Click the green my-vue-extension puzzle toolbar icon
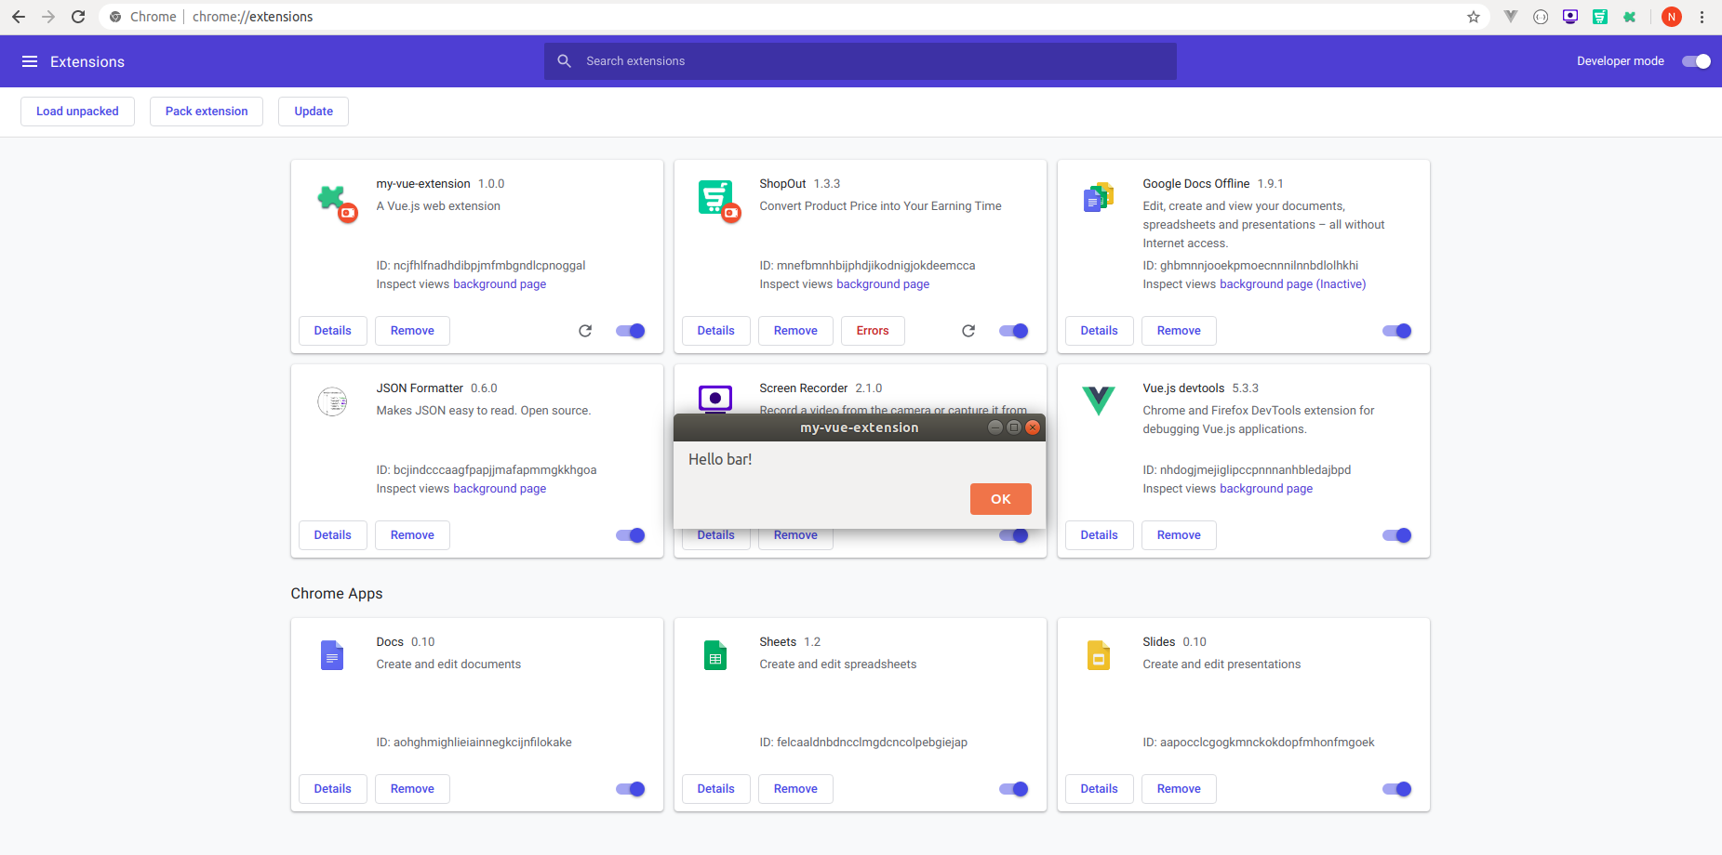The height and width of the screenshot is (855, 1722). tap(1630, 17)
